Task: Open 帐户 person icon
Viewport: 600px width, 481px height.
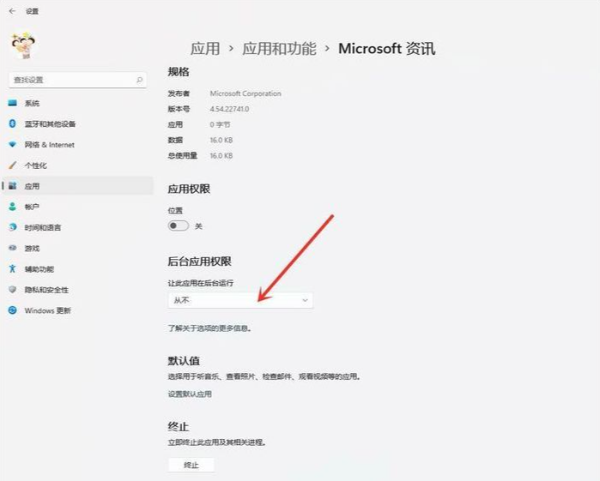Action: pos(13,207)
